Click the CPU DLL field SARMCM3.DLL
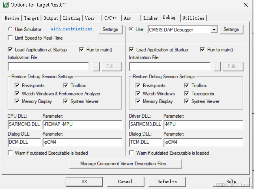Viewport: 254px width, 189px height. pos(24,124)
